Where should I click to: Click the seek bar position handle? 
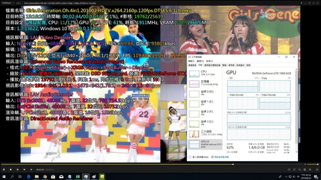233,164
